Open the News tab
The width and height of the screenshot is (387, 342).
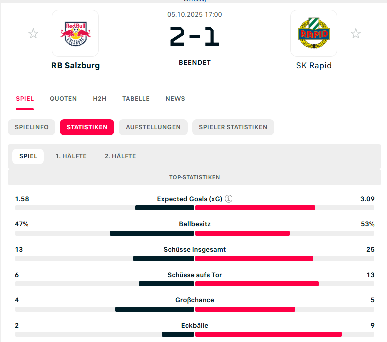pyautogui.click(x=175, y=99)
